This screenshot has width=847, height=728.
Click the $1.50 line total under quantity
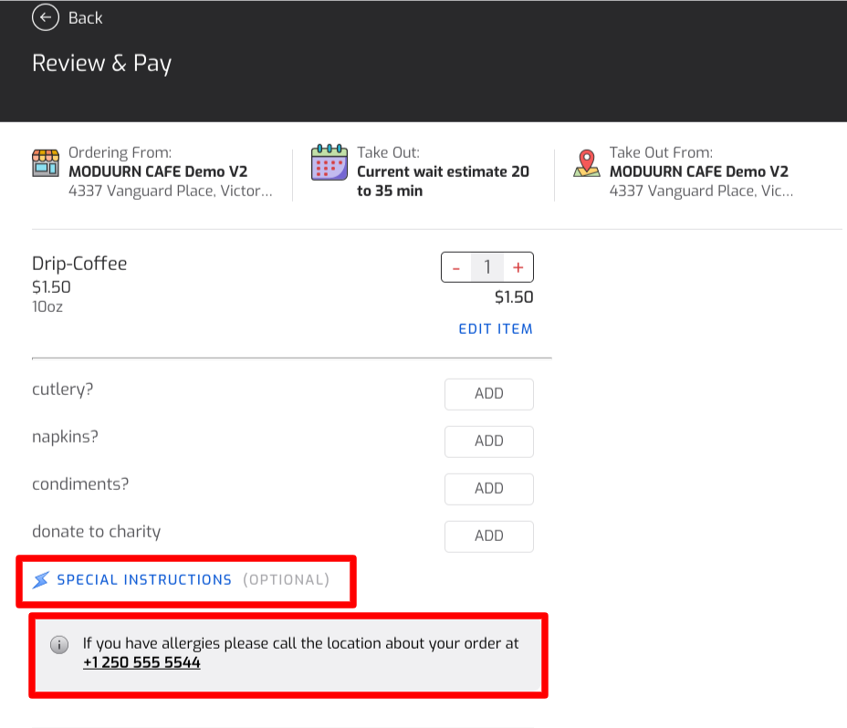(514, 297)
